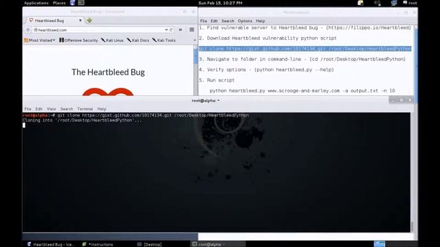This screenshot has height=247, width=440.
Task: Open Edit menu in Instructions editor
Action: pyautogui.click(x=214, y=21)
